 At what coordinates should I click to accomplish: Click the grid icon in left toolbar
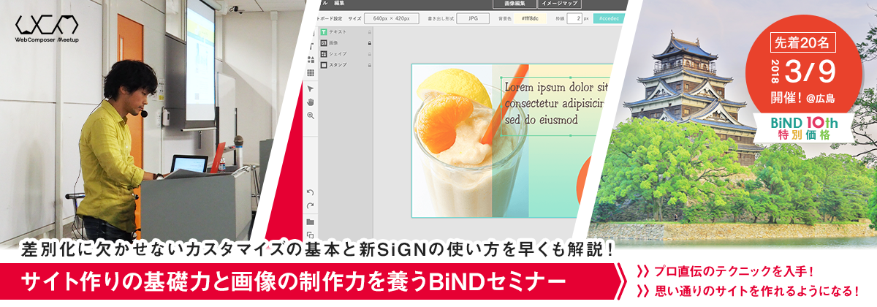coord(311,73)
